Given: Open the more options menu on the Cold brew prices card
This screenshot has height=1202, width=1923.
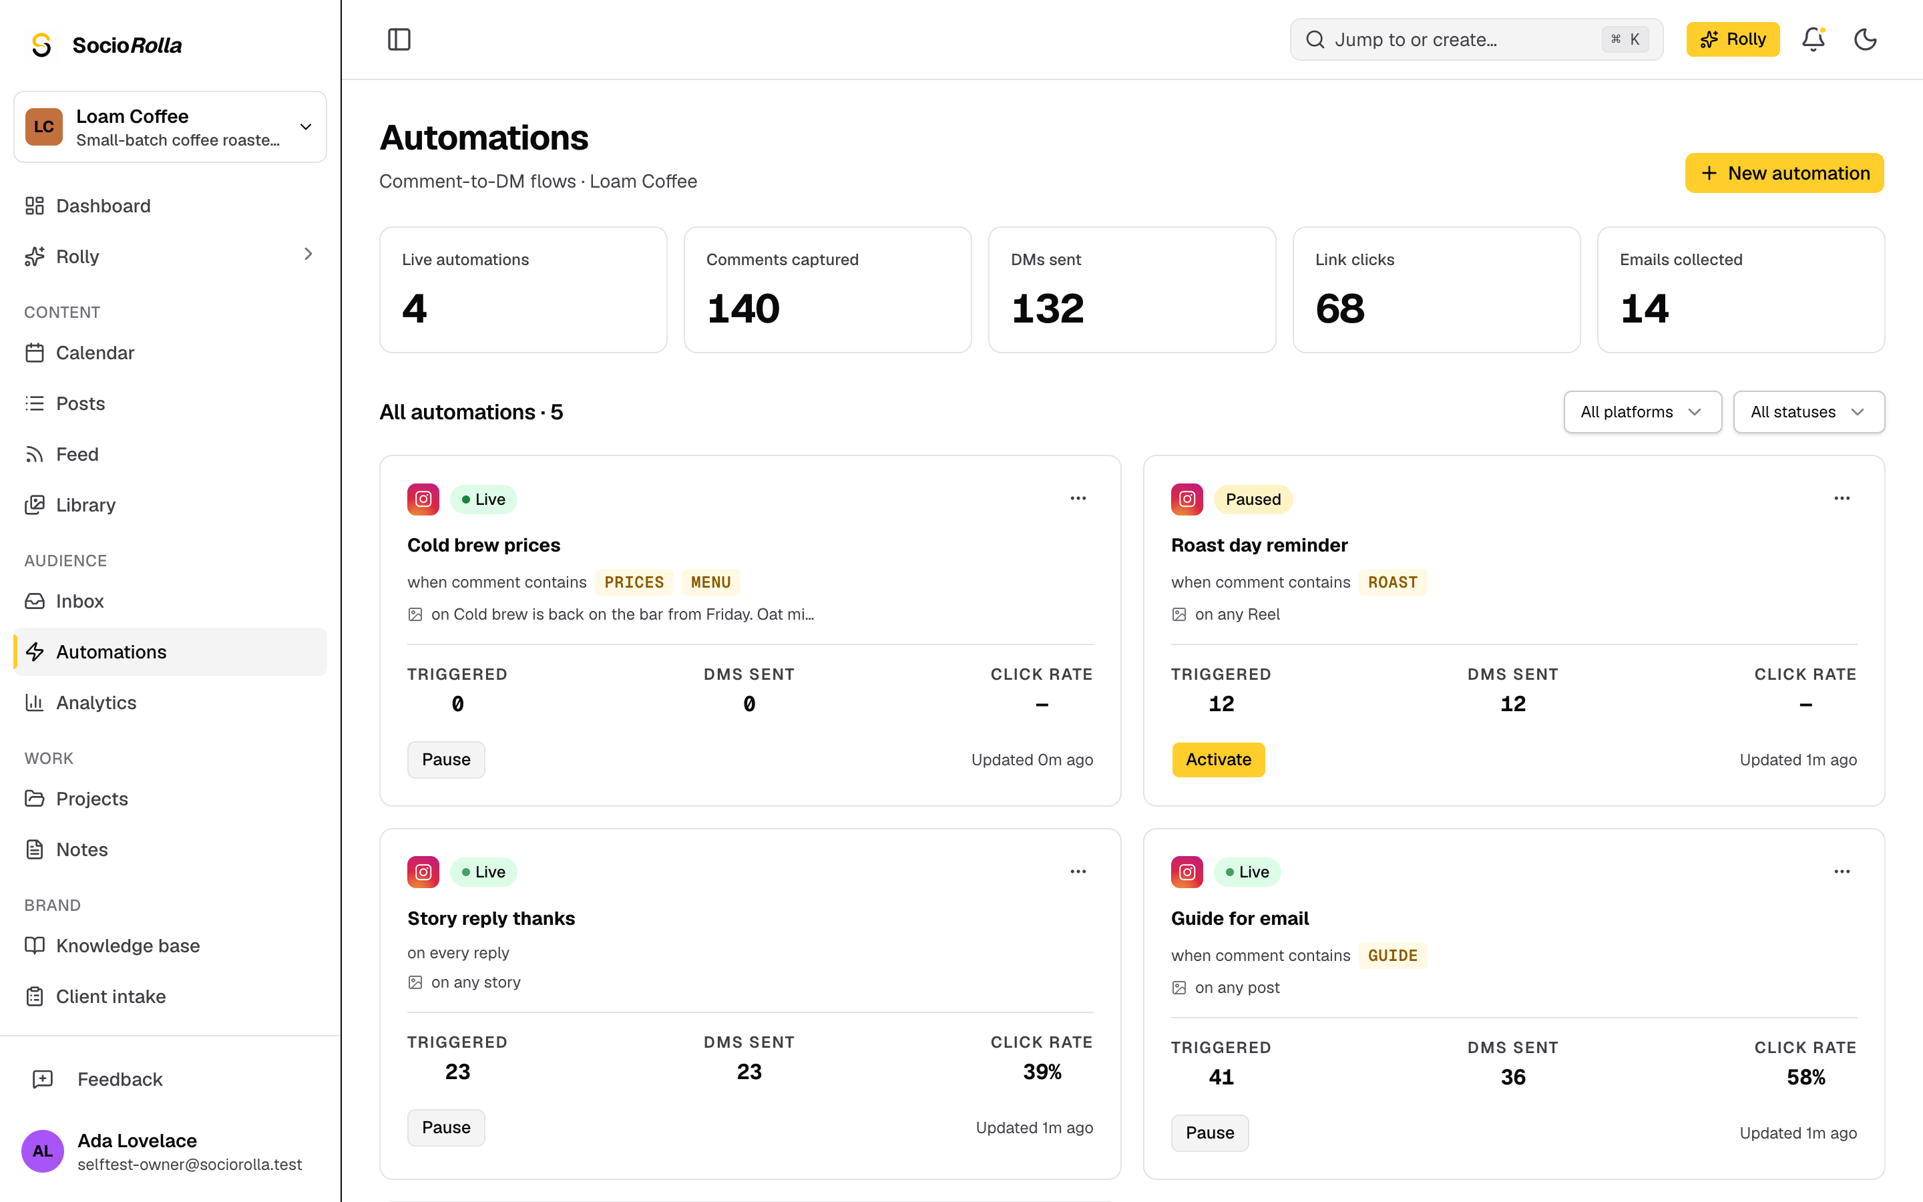Looking at the screenshot, I should coord(1078,498).
